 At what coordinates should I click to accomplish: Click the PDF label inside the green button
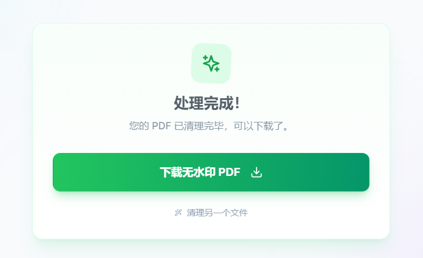coord(229,172)
